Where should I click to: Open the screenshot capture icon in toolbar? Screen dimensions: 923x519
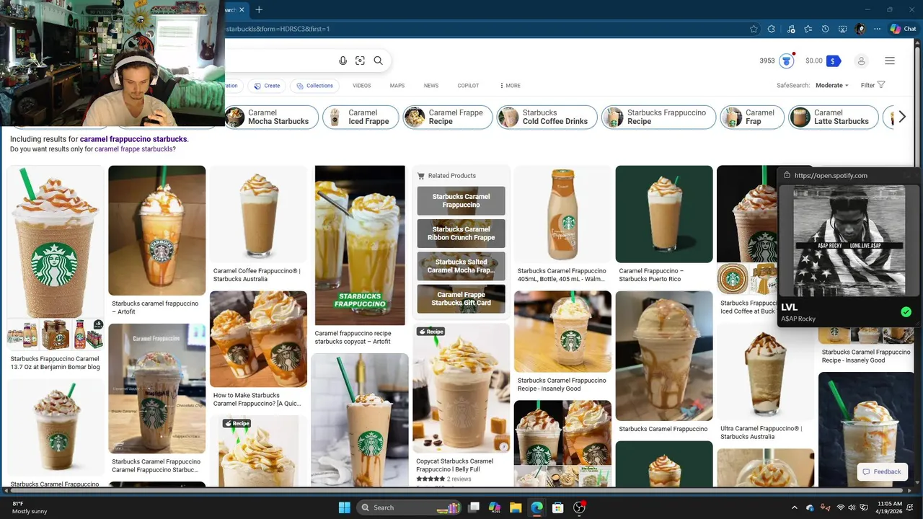pyautogui.click(x=842, y=29)
